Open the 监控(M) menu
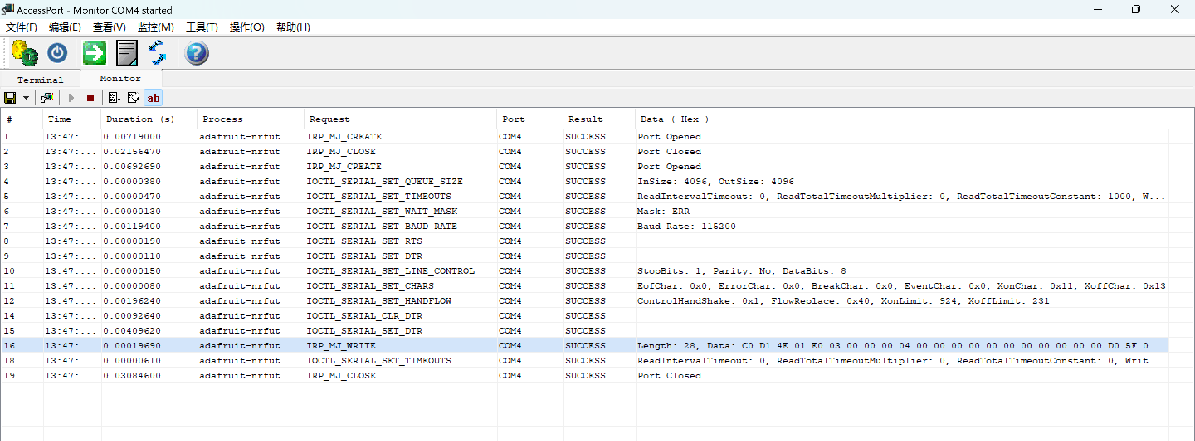Viewport: 1195px width, 441px height. coord(156,27)
